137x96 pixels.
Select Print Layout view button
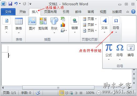click(62, 93)
